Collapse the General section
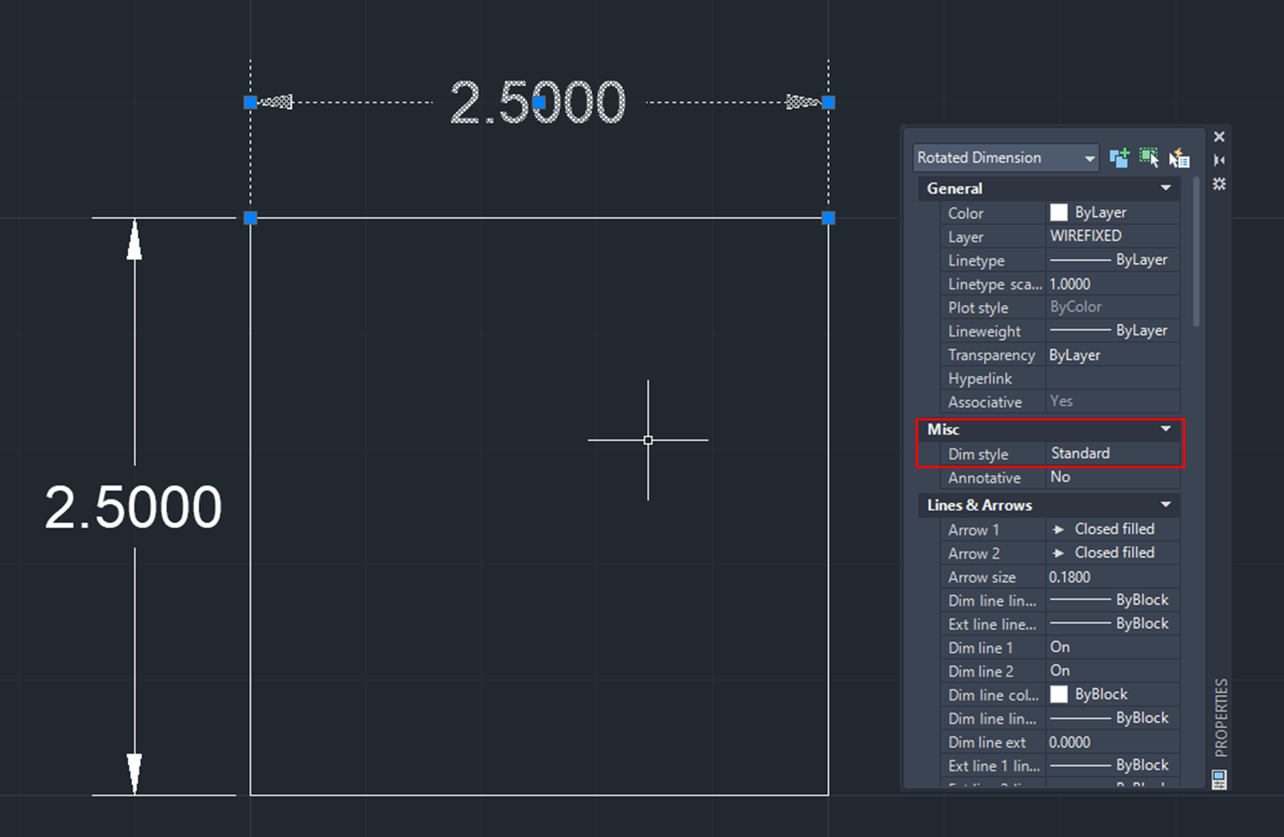 1165,188
